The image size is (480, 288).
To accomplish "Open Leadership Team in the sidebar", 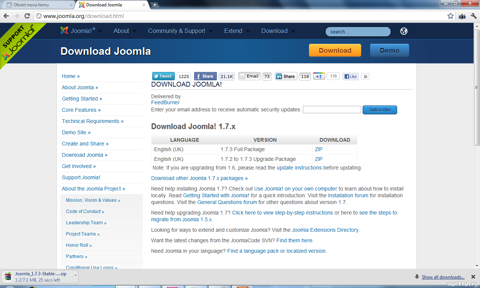I will (86, 223).
